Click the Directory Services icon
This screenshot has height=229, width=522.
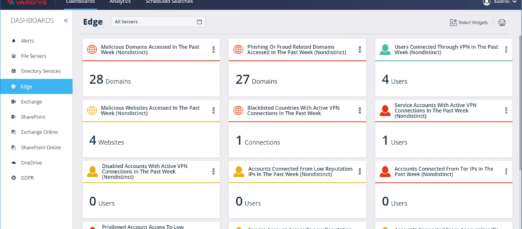(13, 71)
